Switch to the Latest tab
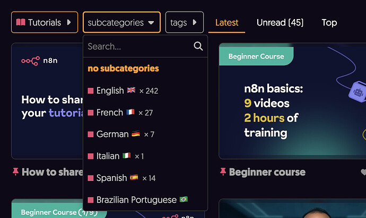 [226, 23]
